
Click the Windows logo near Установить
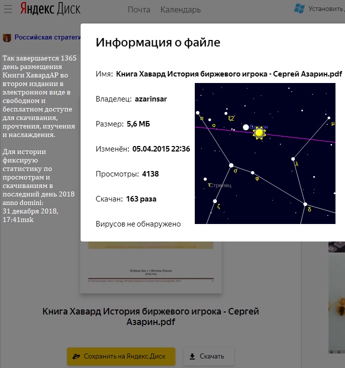(x=300, y=8)
